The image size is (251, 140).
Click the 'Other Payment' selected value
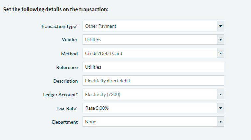tap(101, 26)
